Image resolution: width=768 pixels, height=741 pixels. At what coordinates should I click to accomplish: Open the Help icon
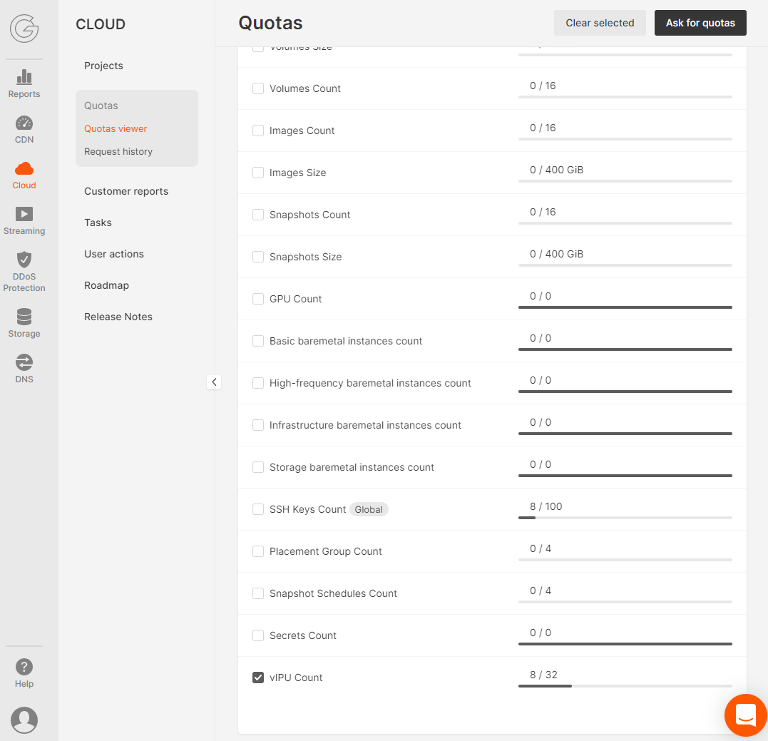pos(24,670)
